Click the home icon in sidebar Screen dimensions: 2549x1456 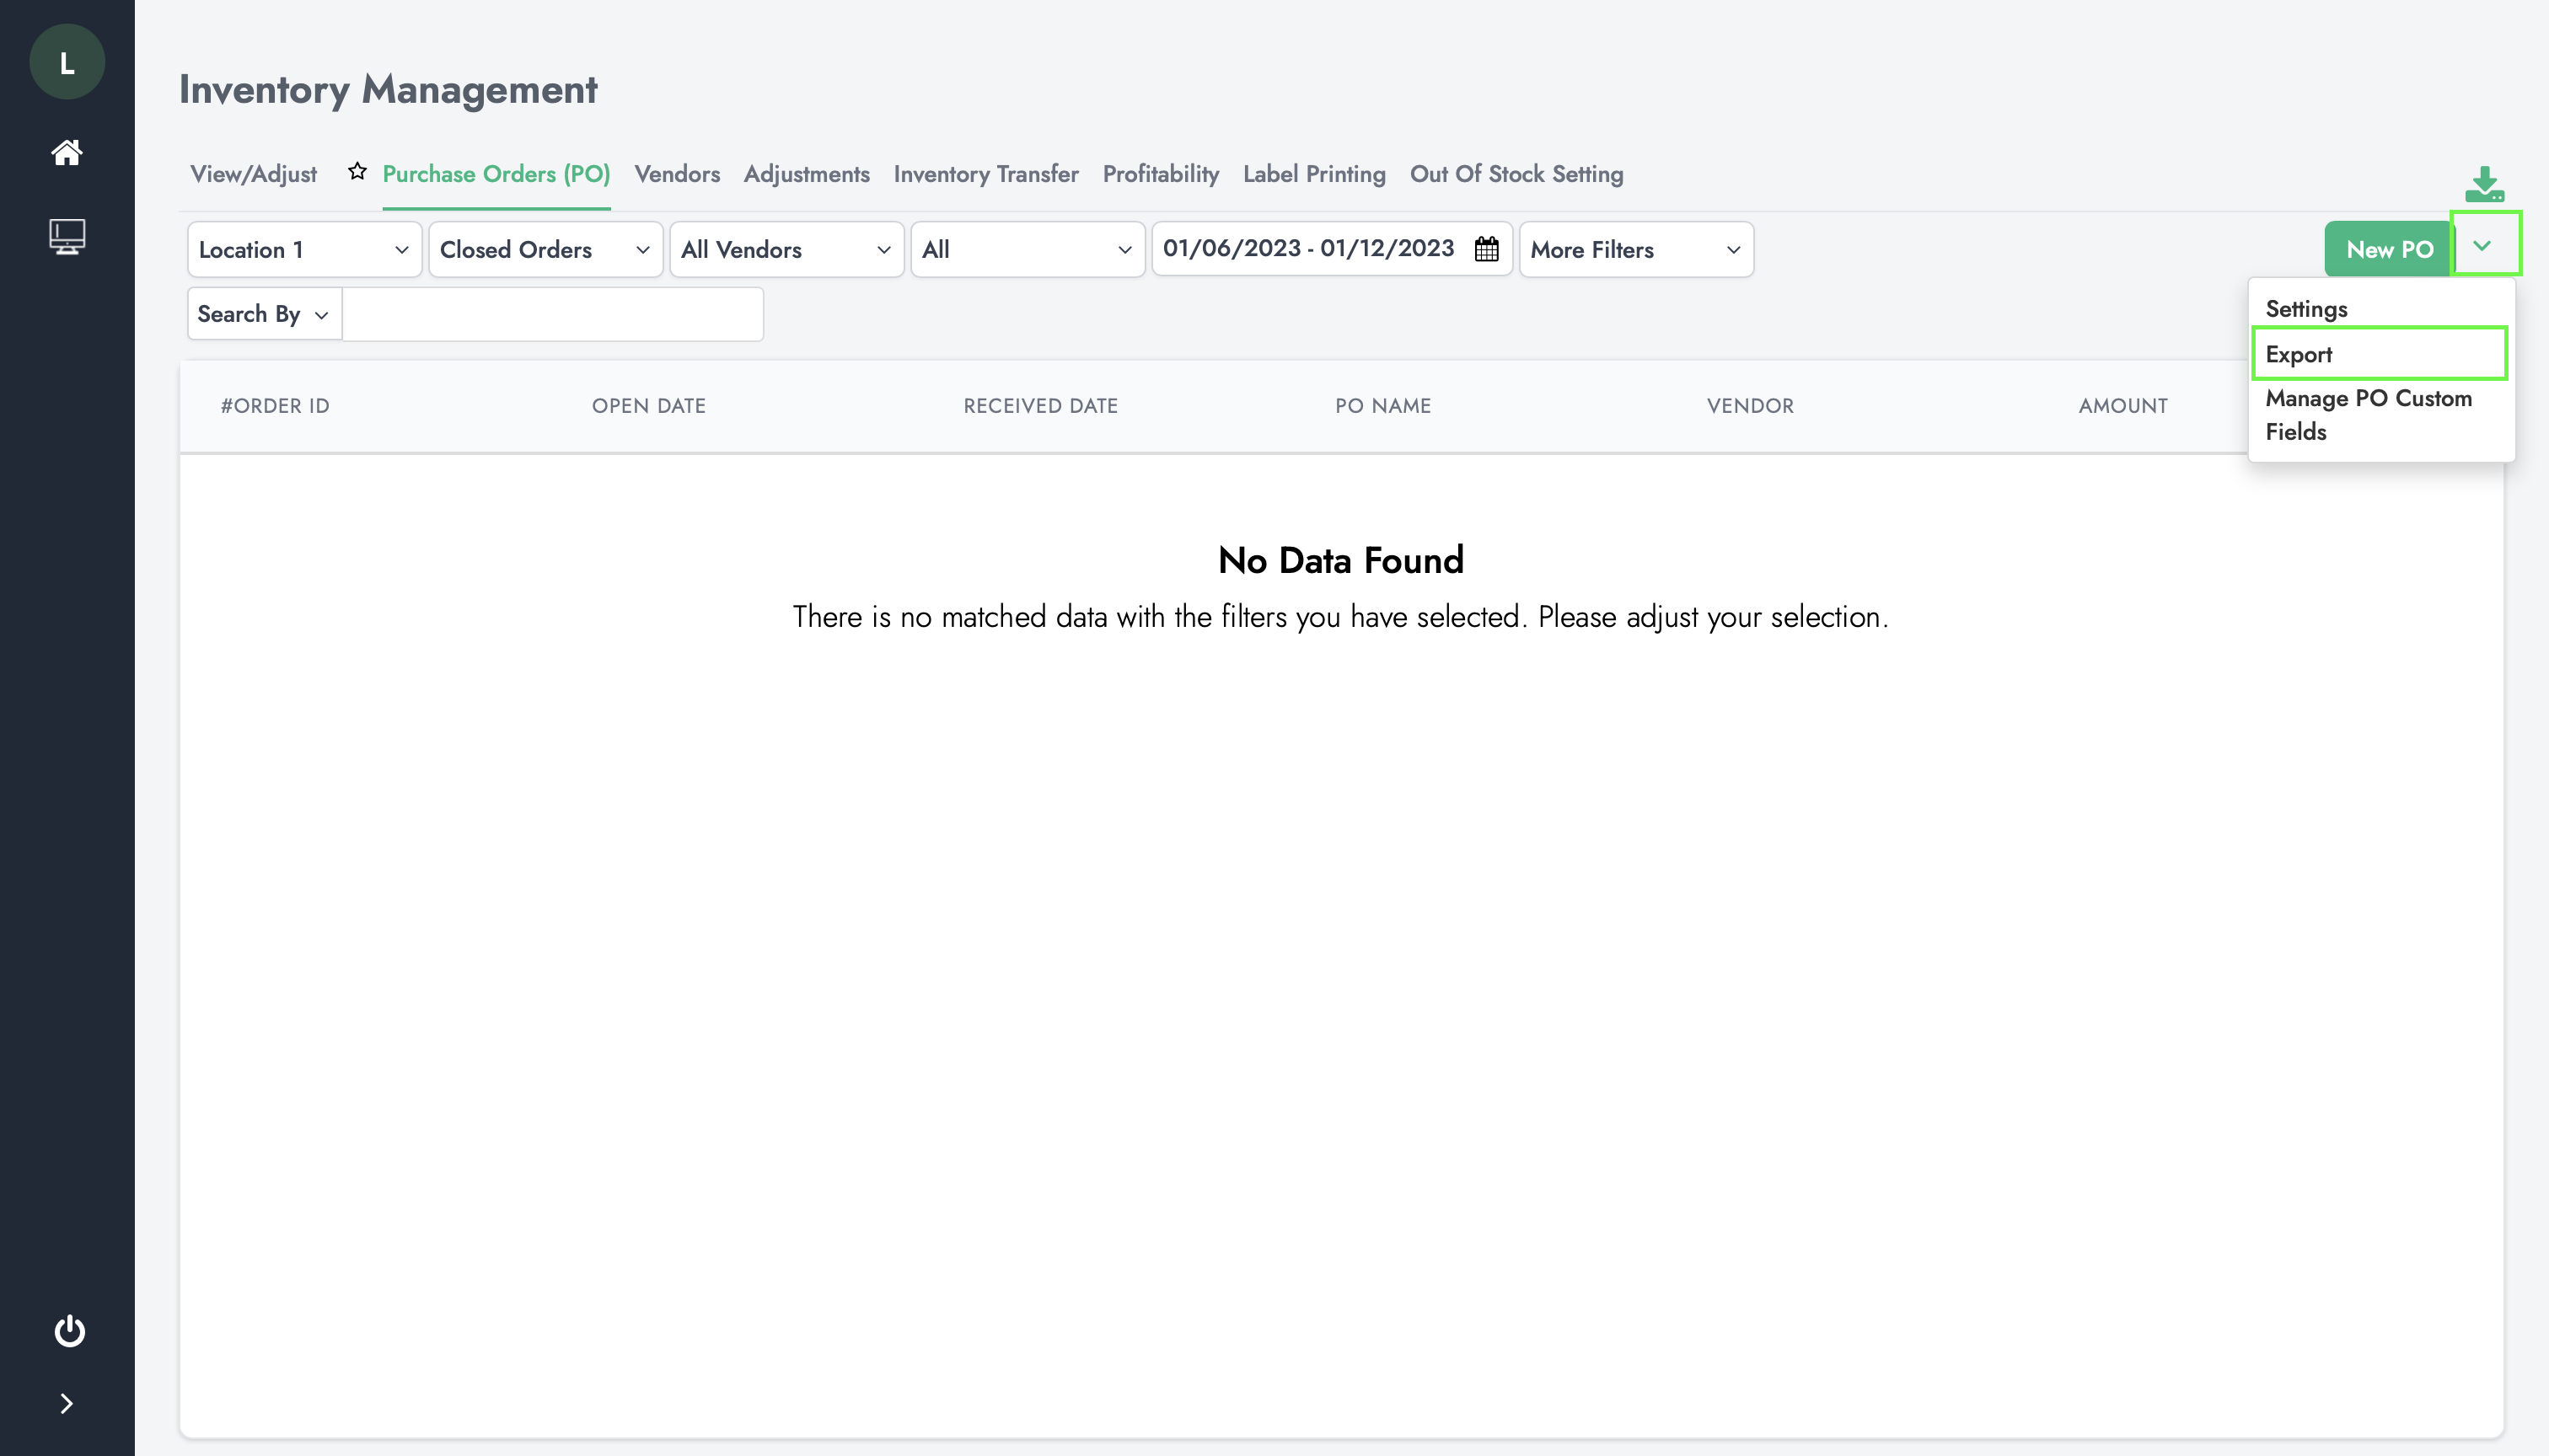pos(67,152)
